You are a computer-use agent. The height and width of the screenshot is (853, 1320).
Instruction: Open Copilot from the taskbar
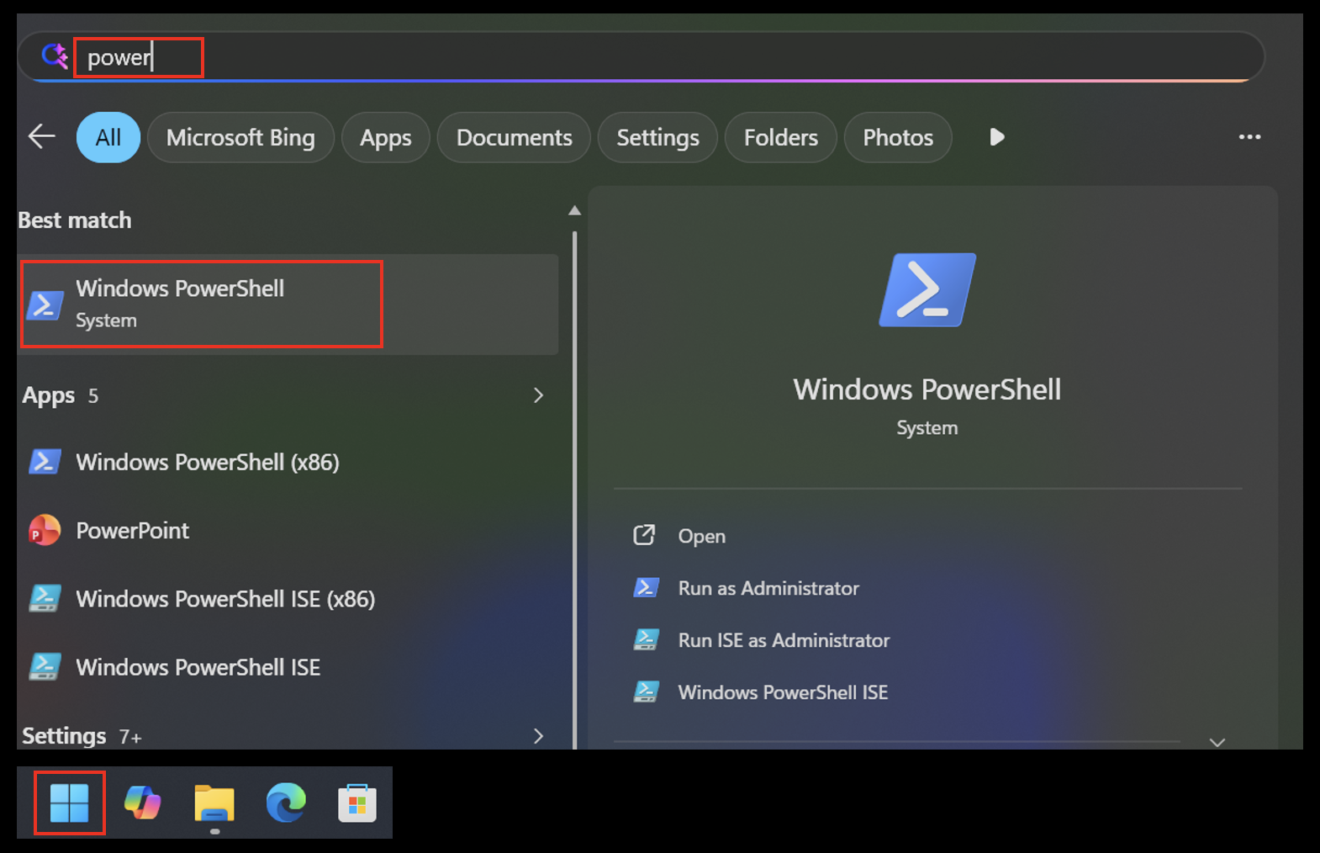(142, 803)
